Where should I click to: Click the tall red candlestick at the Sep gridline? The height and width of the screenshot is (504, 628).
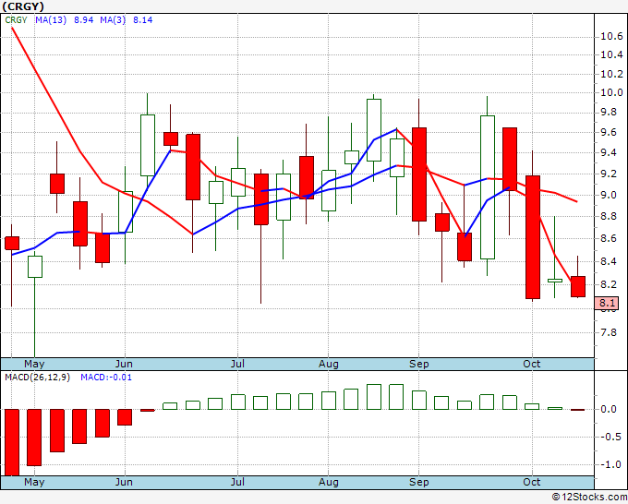click(x=419, y=174)
